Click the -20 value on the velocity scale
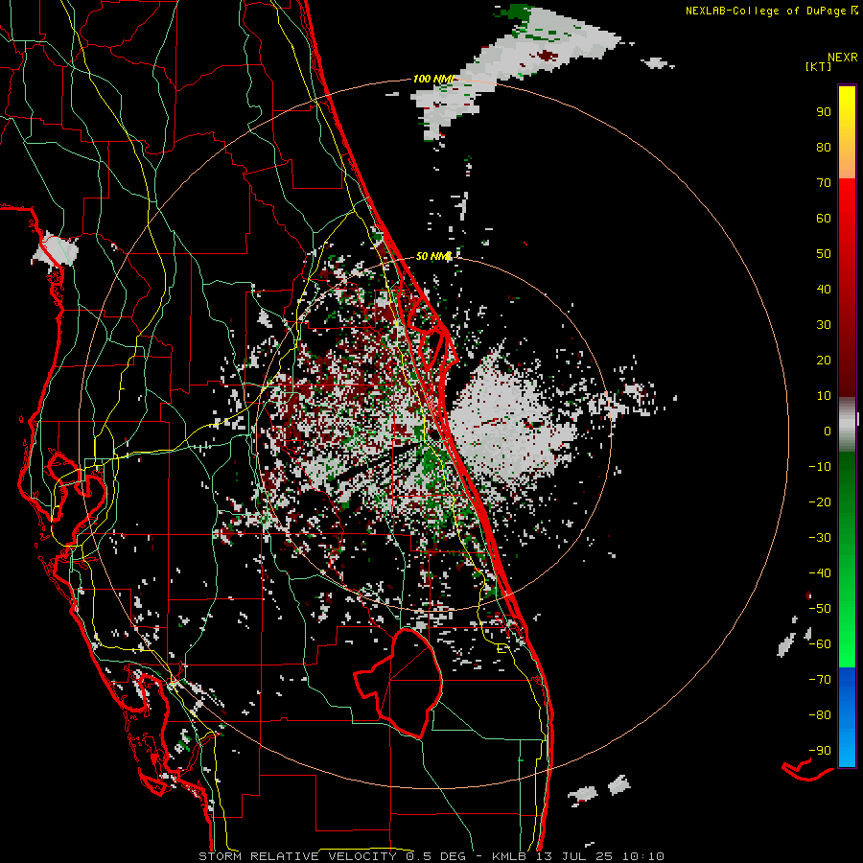The width and height of the screenshot is (863, 863). click(820, 501)
